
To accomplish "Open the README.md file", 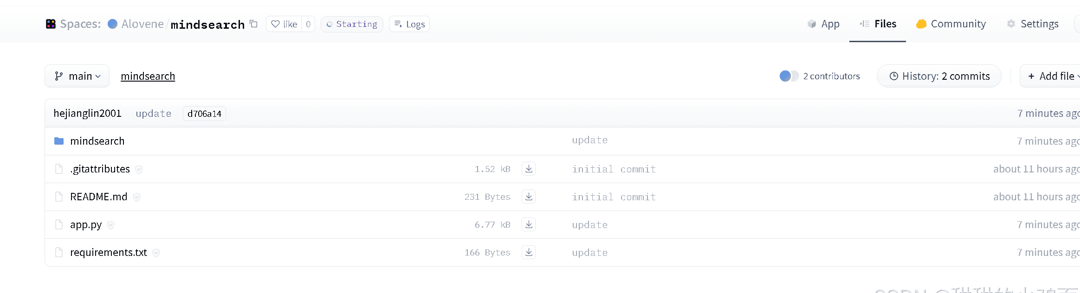I will pos(99,197).
